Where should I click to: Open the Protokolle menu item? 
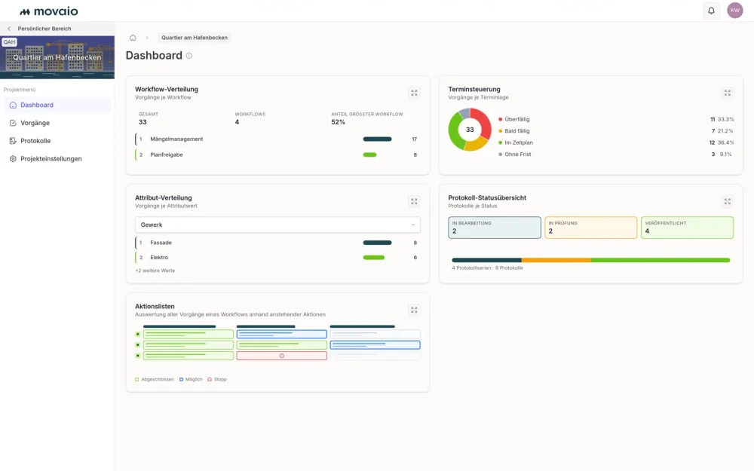[58, 141]
